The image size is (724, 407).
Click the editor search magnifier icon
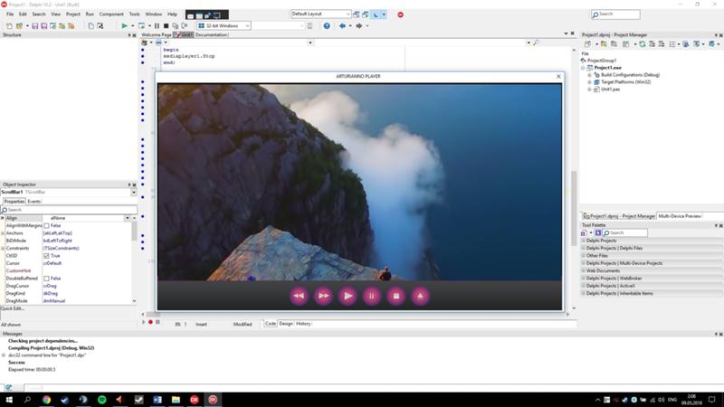536,43
